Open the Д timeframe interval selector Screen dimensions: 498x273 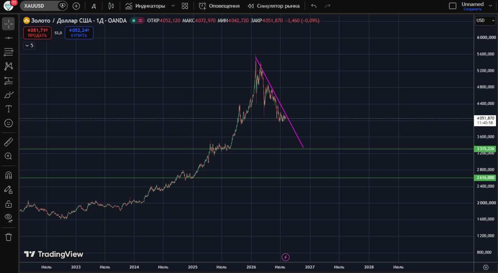(94, 6)
